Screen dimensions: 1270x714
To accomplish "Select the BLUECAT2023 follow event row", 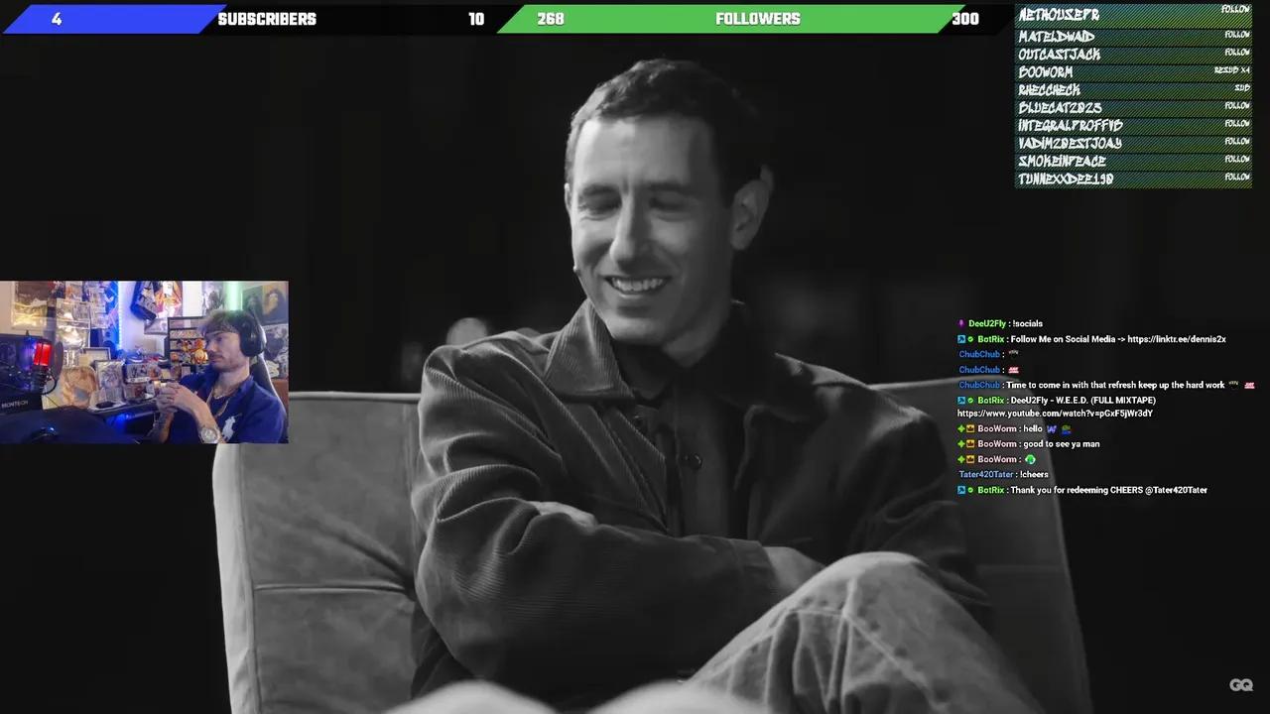I will coord(1134,108).
